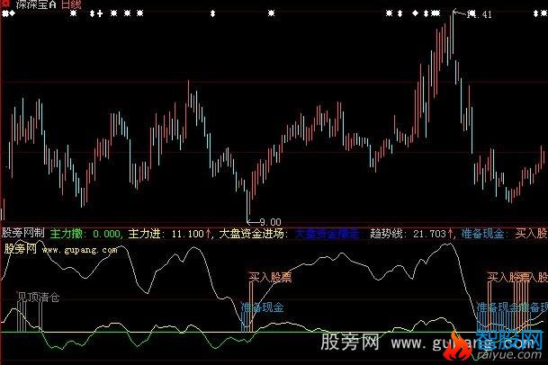Viewport: 548px width, 365px height.
Task: Open the 股旁网制 indicator name
Action: 23,233
